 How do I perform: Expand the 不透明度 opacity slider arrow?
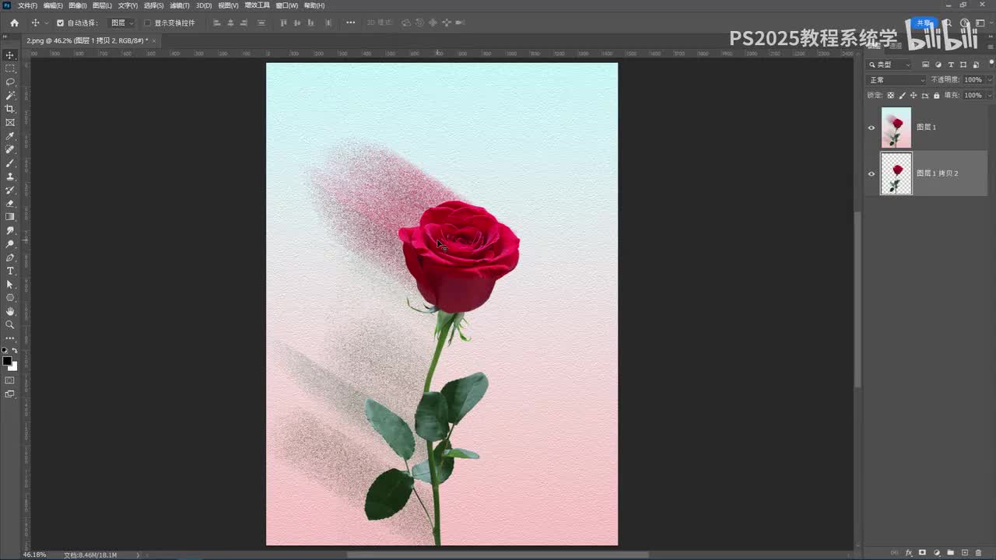[990, 80]
